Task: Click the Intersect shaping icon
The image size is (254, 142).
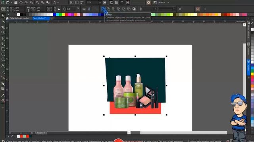Action: 114,9
